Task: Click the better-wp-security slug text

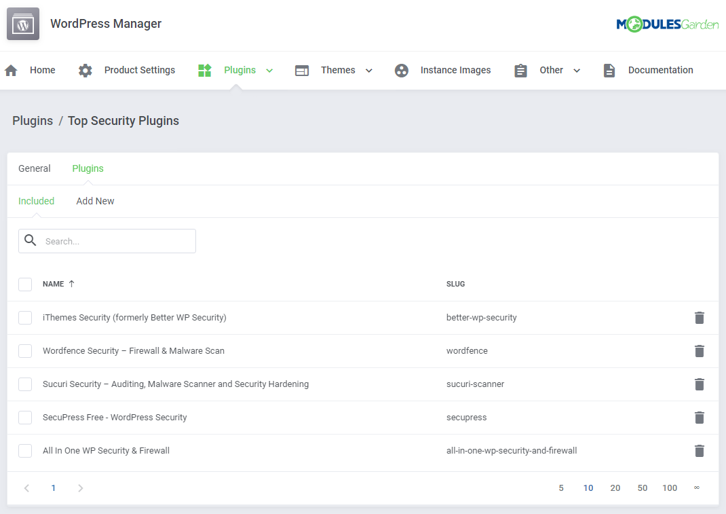Action: [482, 318]
